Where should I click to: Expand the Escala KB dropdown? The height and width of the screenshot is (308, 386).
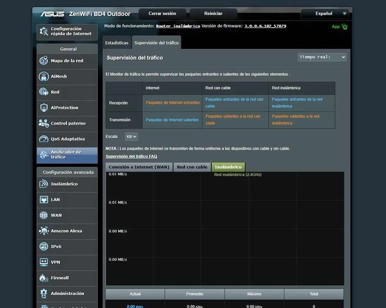[x=131, y=136]
